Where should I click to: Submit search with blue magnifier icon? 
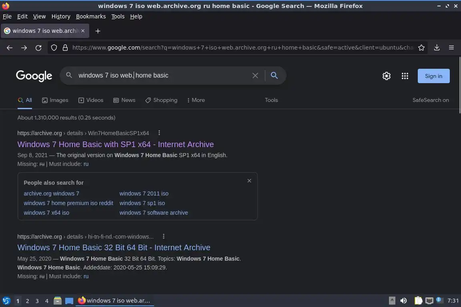coord(274,76)
